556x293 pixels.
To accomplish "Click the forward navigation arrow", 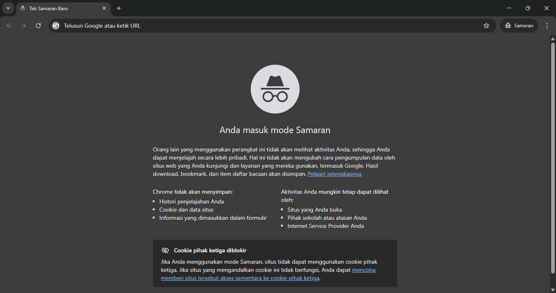I will tap(23, 25).
